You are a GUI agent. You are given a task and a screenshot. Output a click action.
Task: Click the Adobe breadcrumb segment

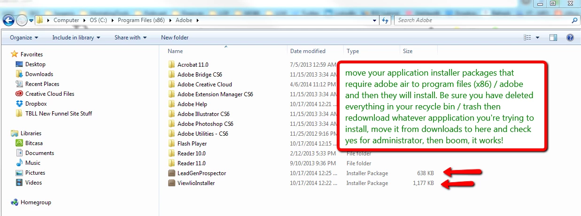pos(184,20)
